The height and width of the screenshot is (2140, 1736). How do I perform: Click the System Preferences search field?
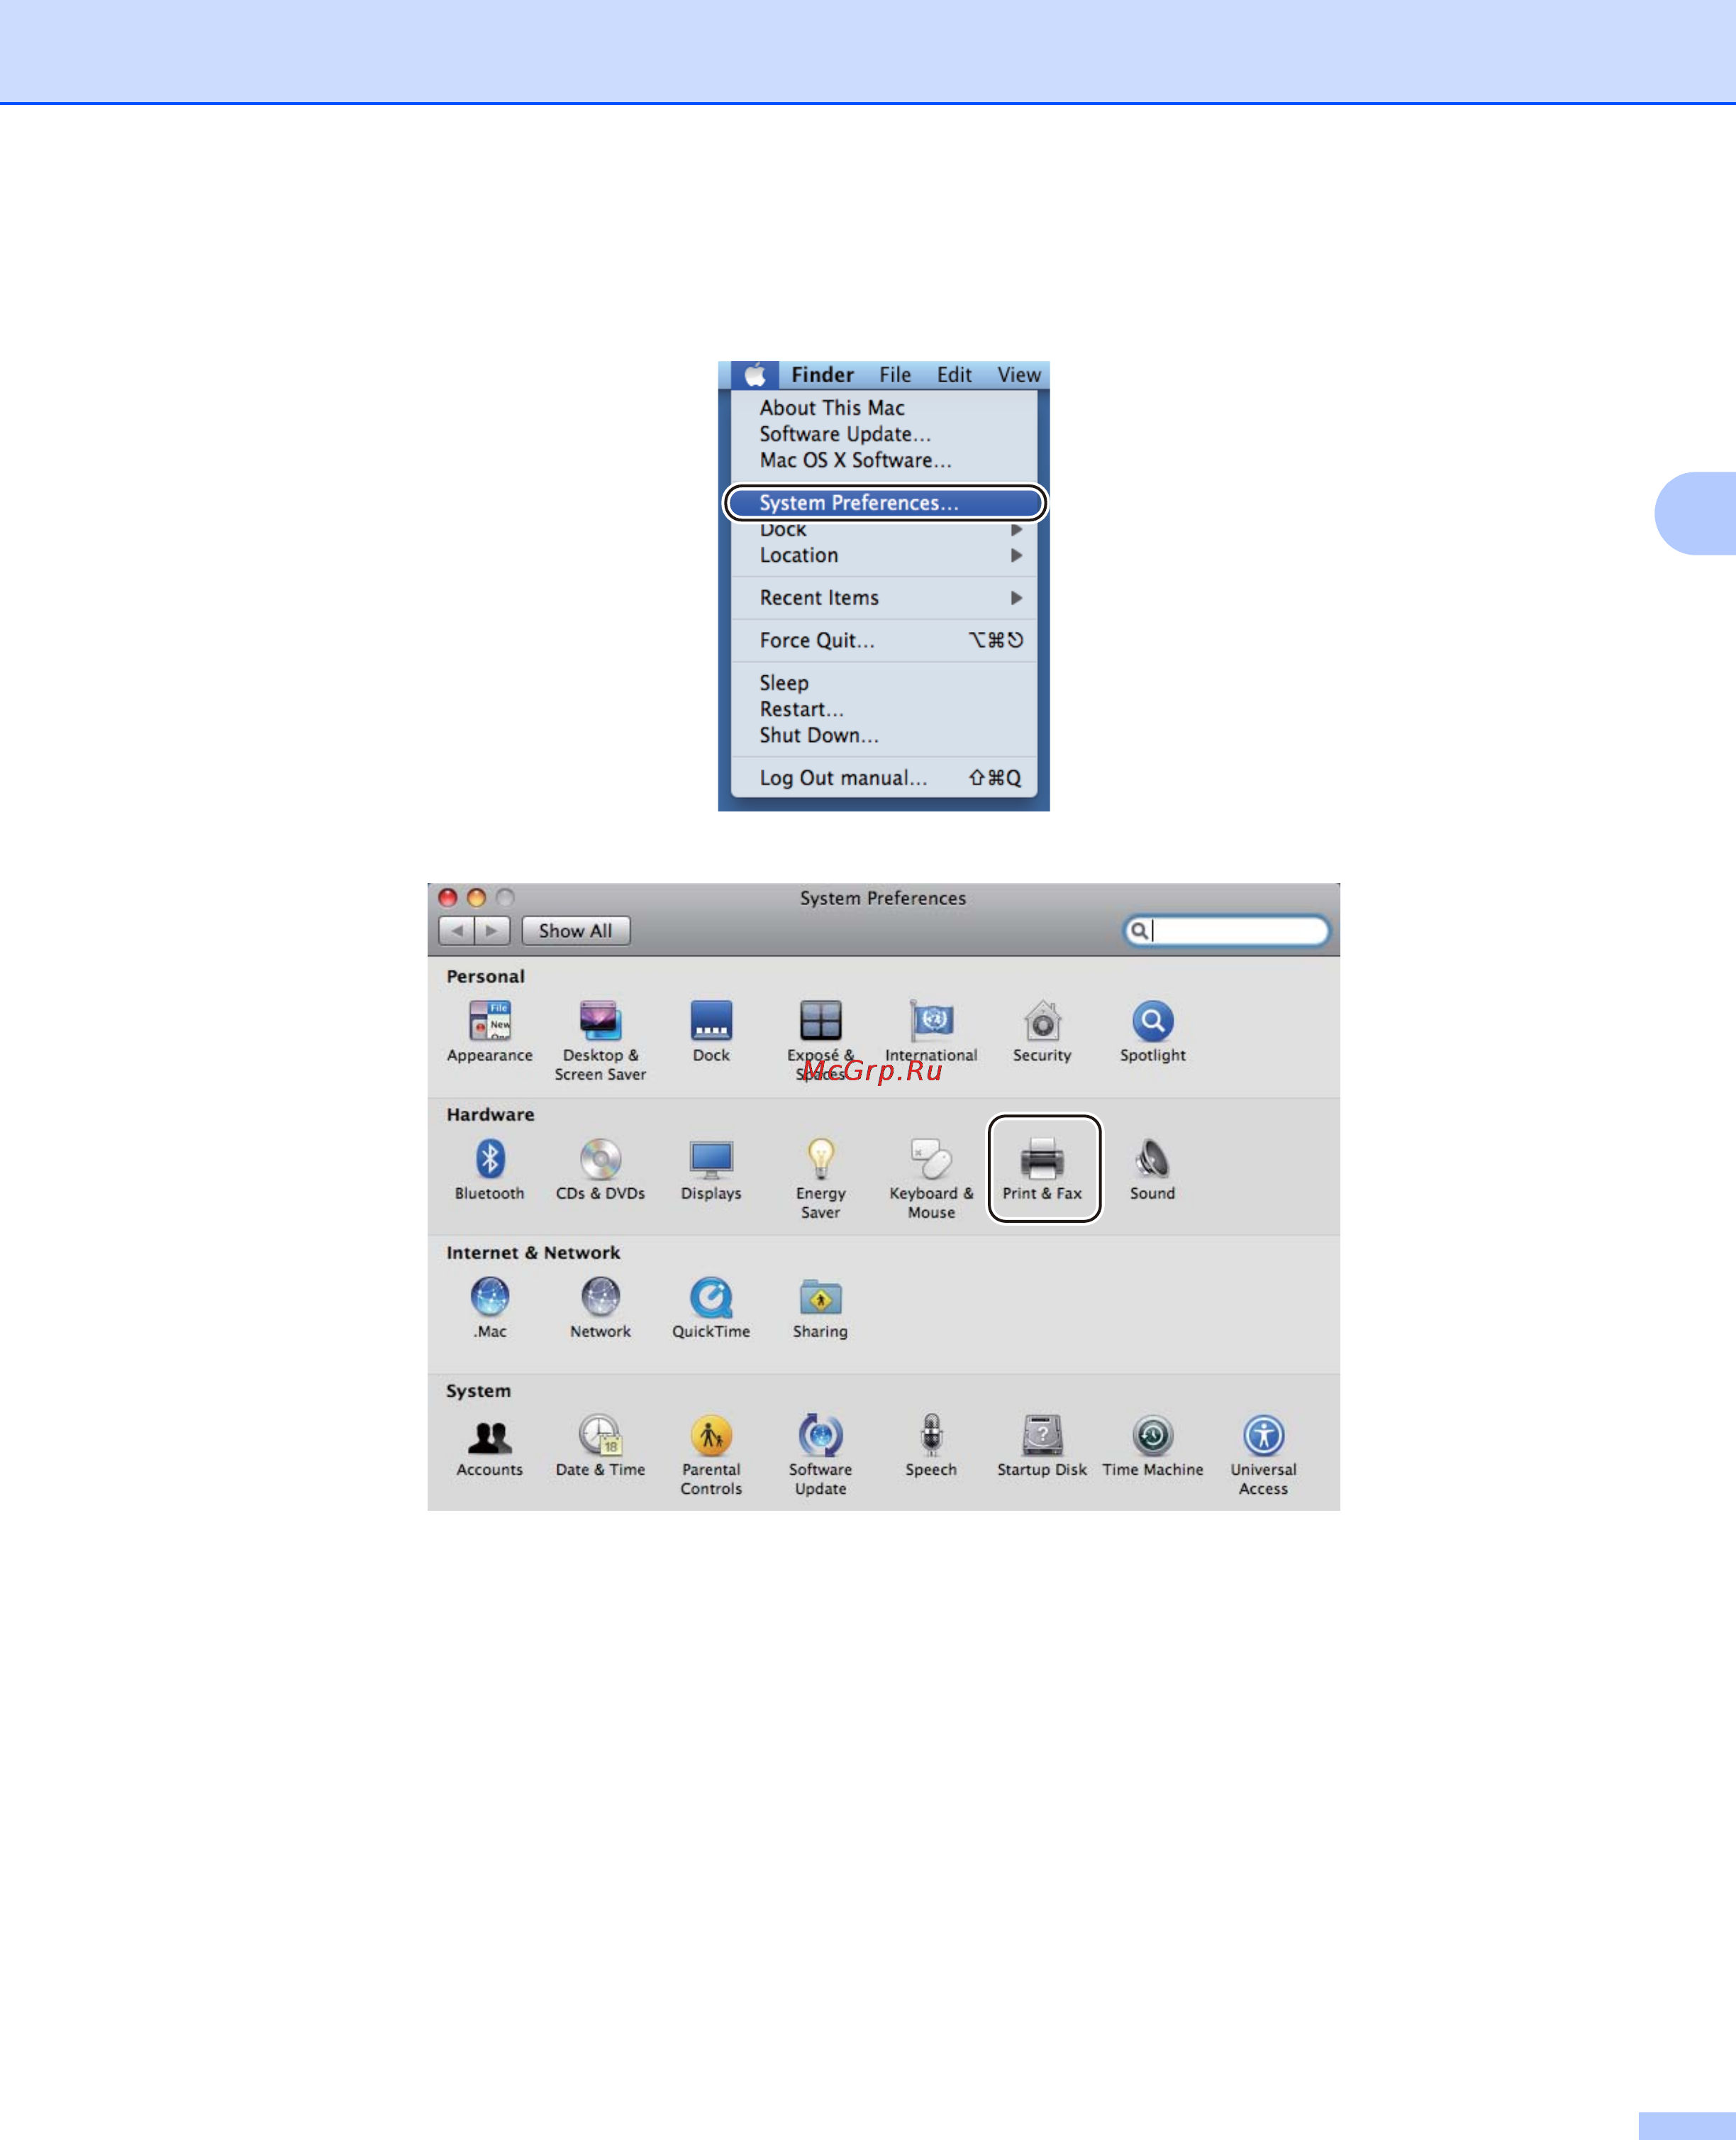point(1227,931)
